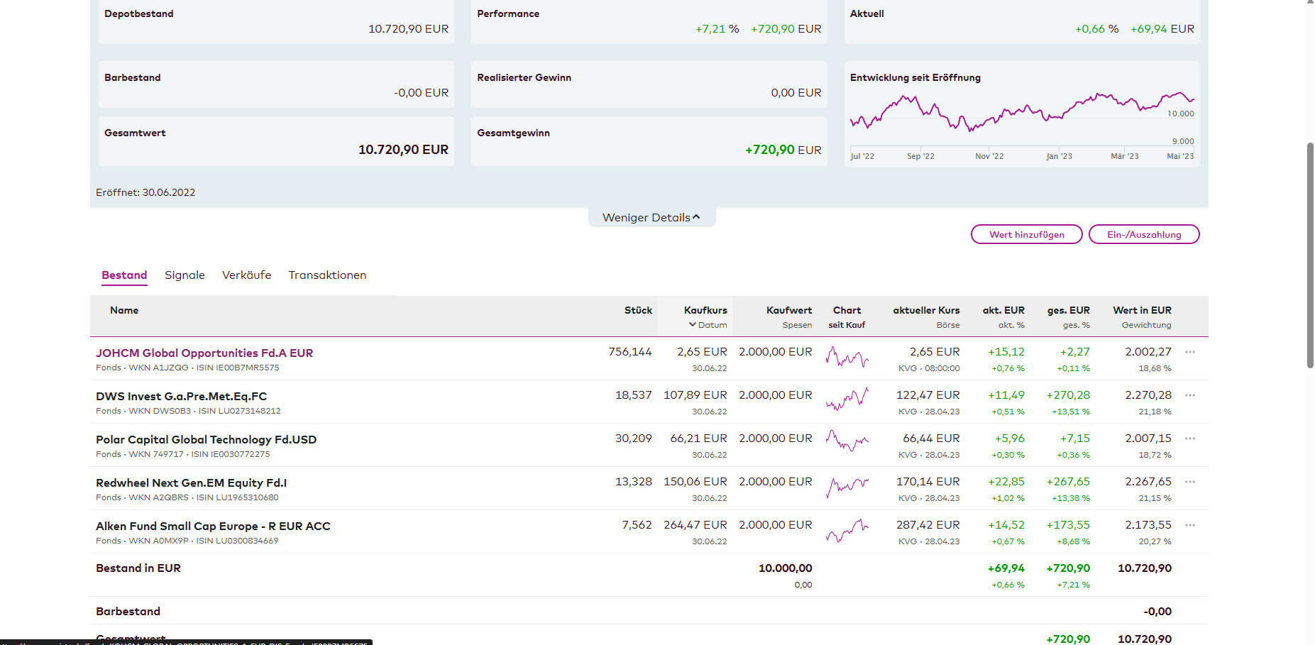Click the DWS Invest sparkline chart
1315x645 pixels.
pyautogui.click(x=847, y=399)
